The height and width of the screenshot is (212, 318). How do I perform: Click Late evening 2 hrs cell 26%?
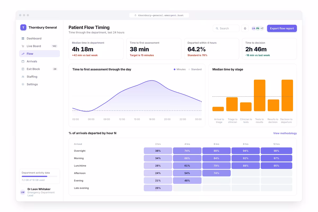pos(158,188)
